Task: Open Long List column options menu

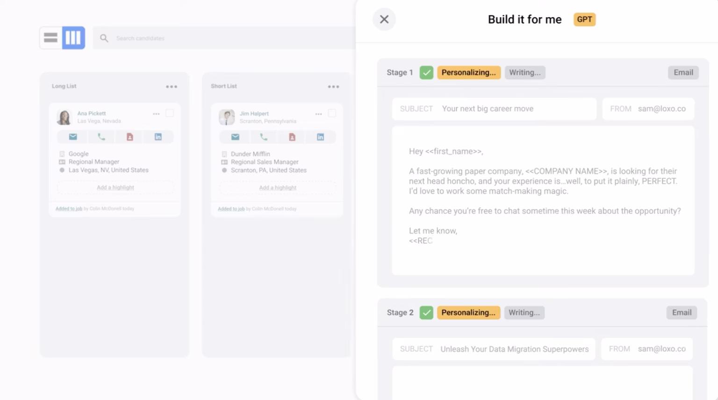Action: click(172, 86)
